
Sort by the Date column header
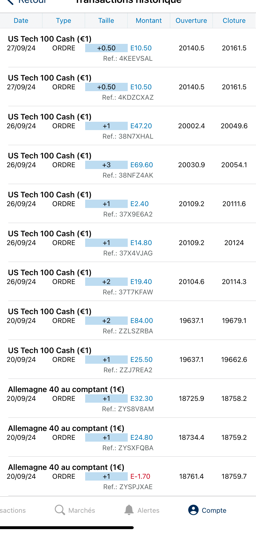pyautogui.click(x=21, y=21)
